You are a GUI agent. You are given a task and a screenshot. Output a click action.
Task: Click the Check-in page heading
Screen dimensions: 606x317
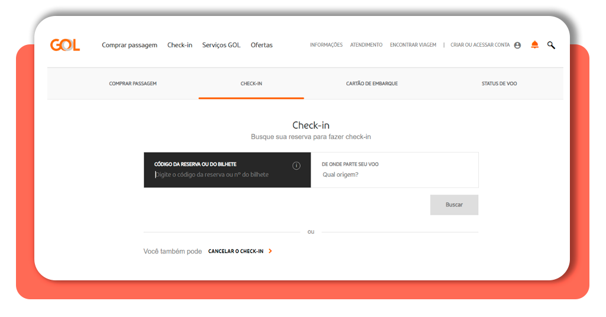click(311, 125)
